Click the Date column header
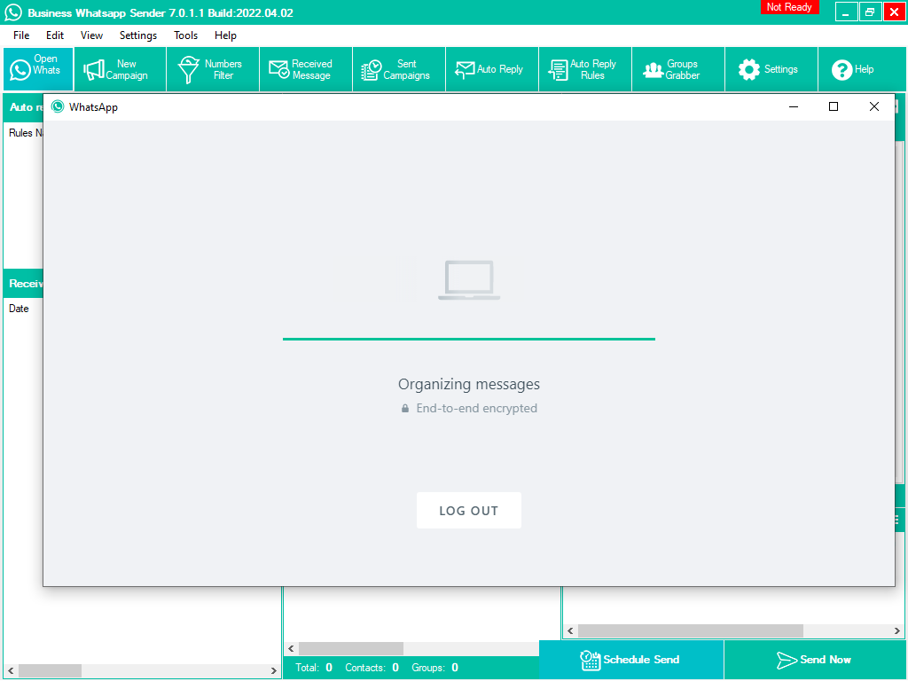Image resolution: width=908 pixels, height=681 pixels. pos(19,309)
